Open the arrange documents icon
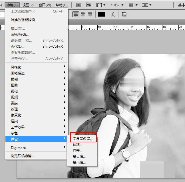185x182 pixels. pos(131,5)
